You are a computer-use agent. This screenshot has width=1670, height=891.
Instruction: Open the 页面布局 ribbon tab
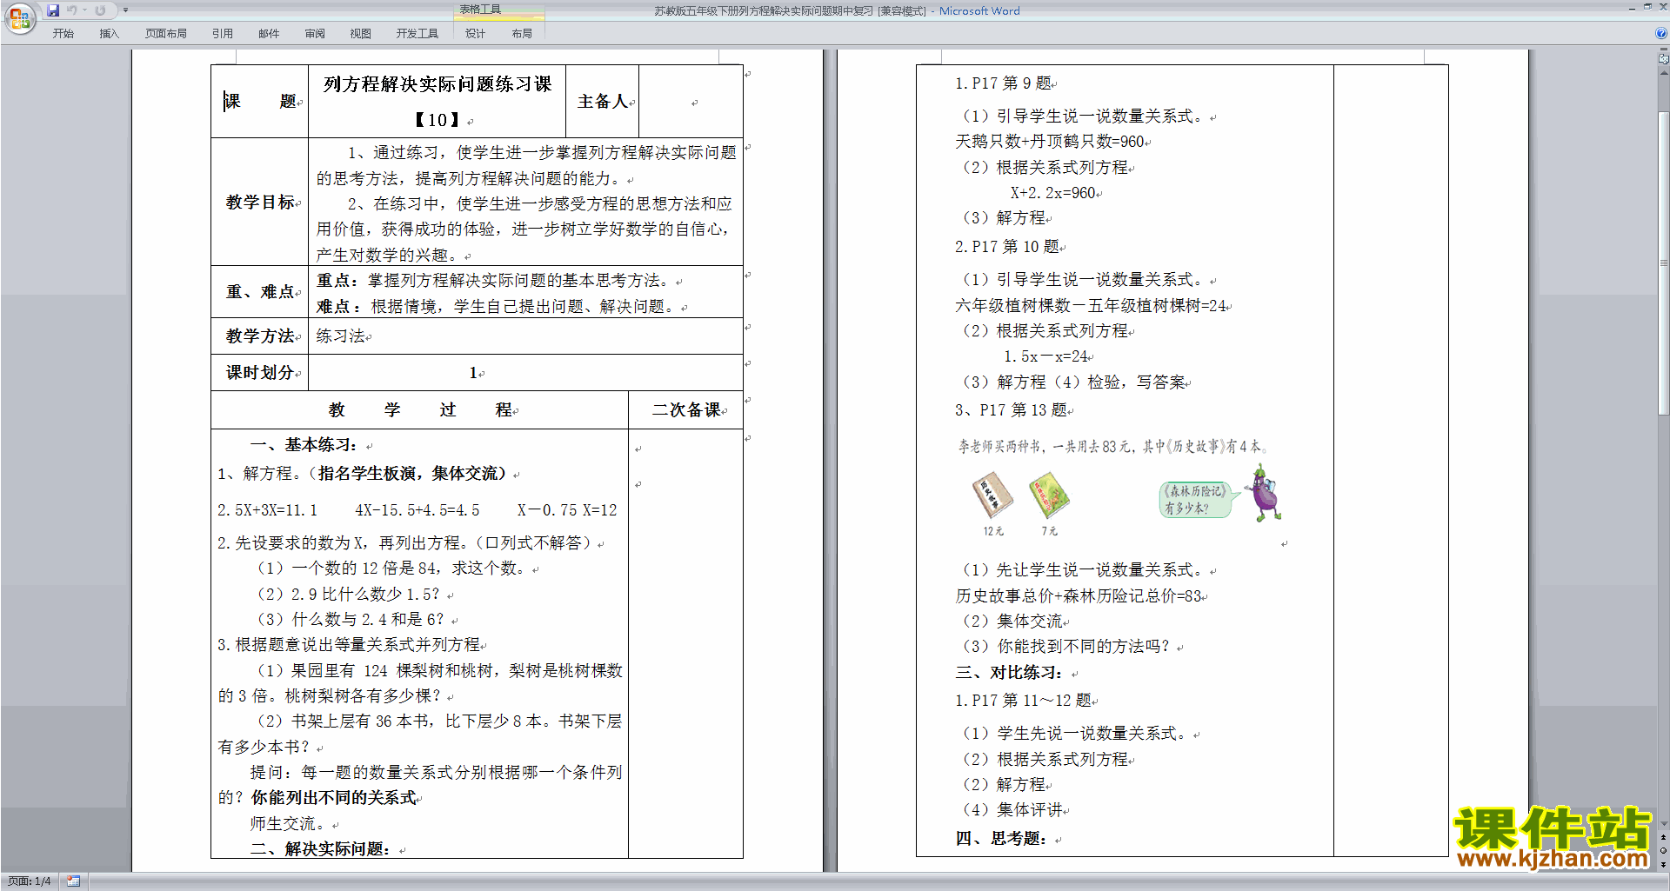165,33
